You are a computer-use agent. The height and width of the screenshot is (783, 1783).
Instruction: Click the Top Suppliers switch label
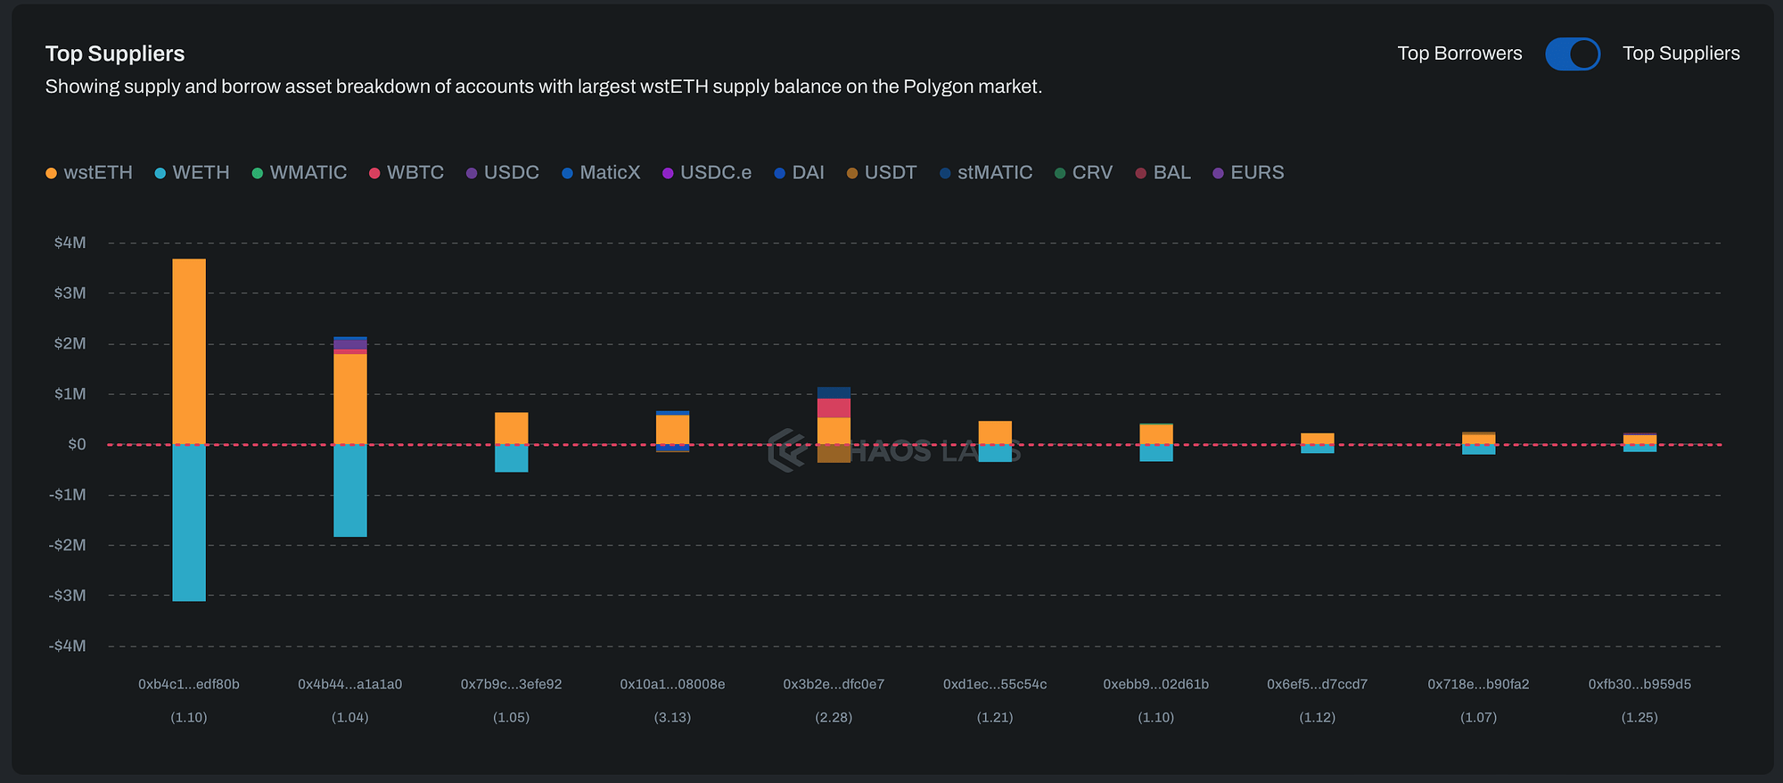1680,54
